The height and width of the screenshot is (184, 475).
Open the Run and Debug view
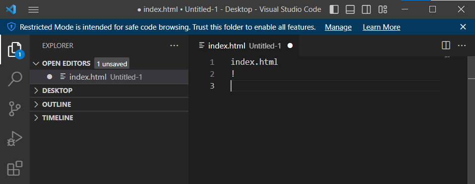[15, 138]
